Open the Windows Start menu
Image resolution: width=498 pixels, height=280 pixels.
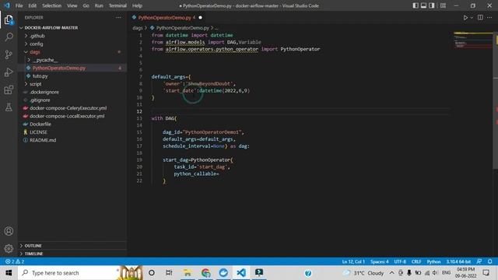(9, 273)
